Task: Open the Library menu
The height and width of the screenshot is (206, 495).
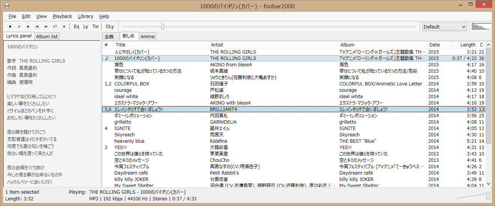Action: (85, 16)
